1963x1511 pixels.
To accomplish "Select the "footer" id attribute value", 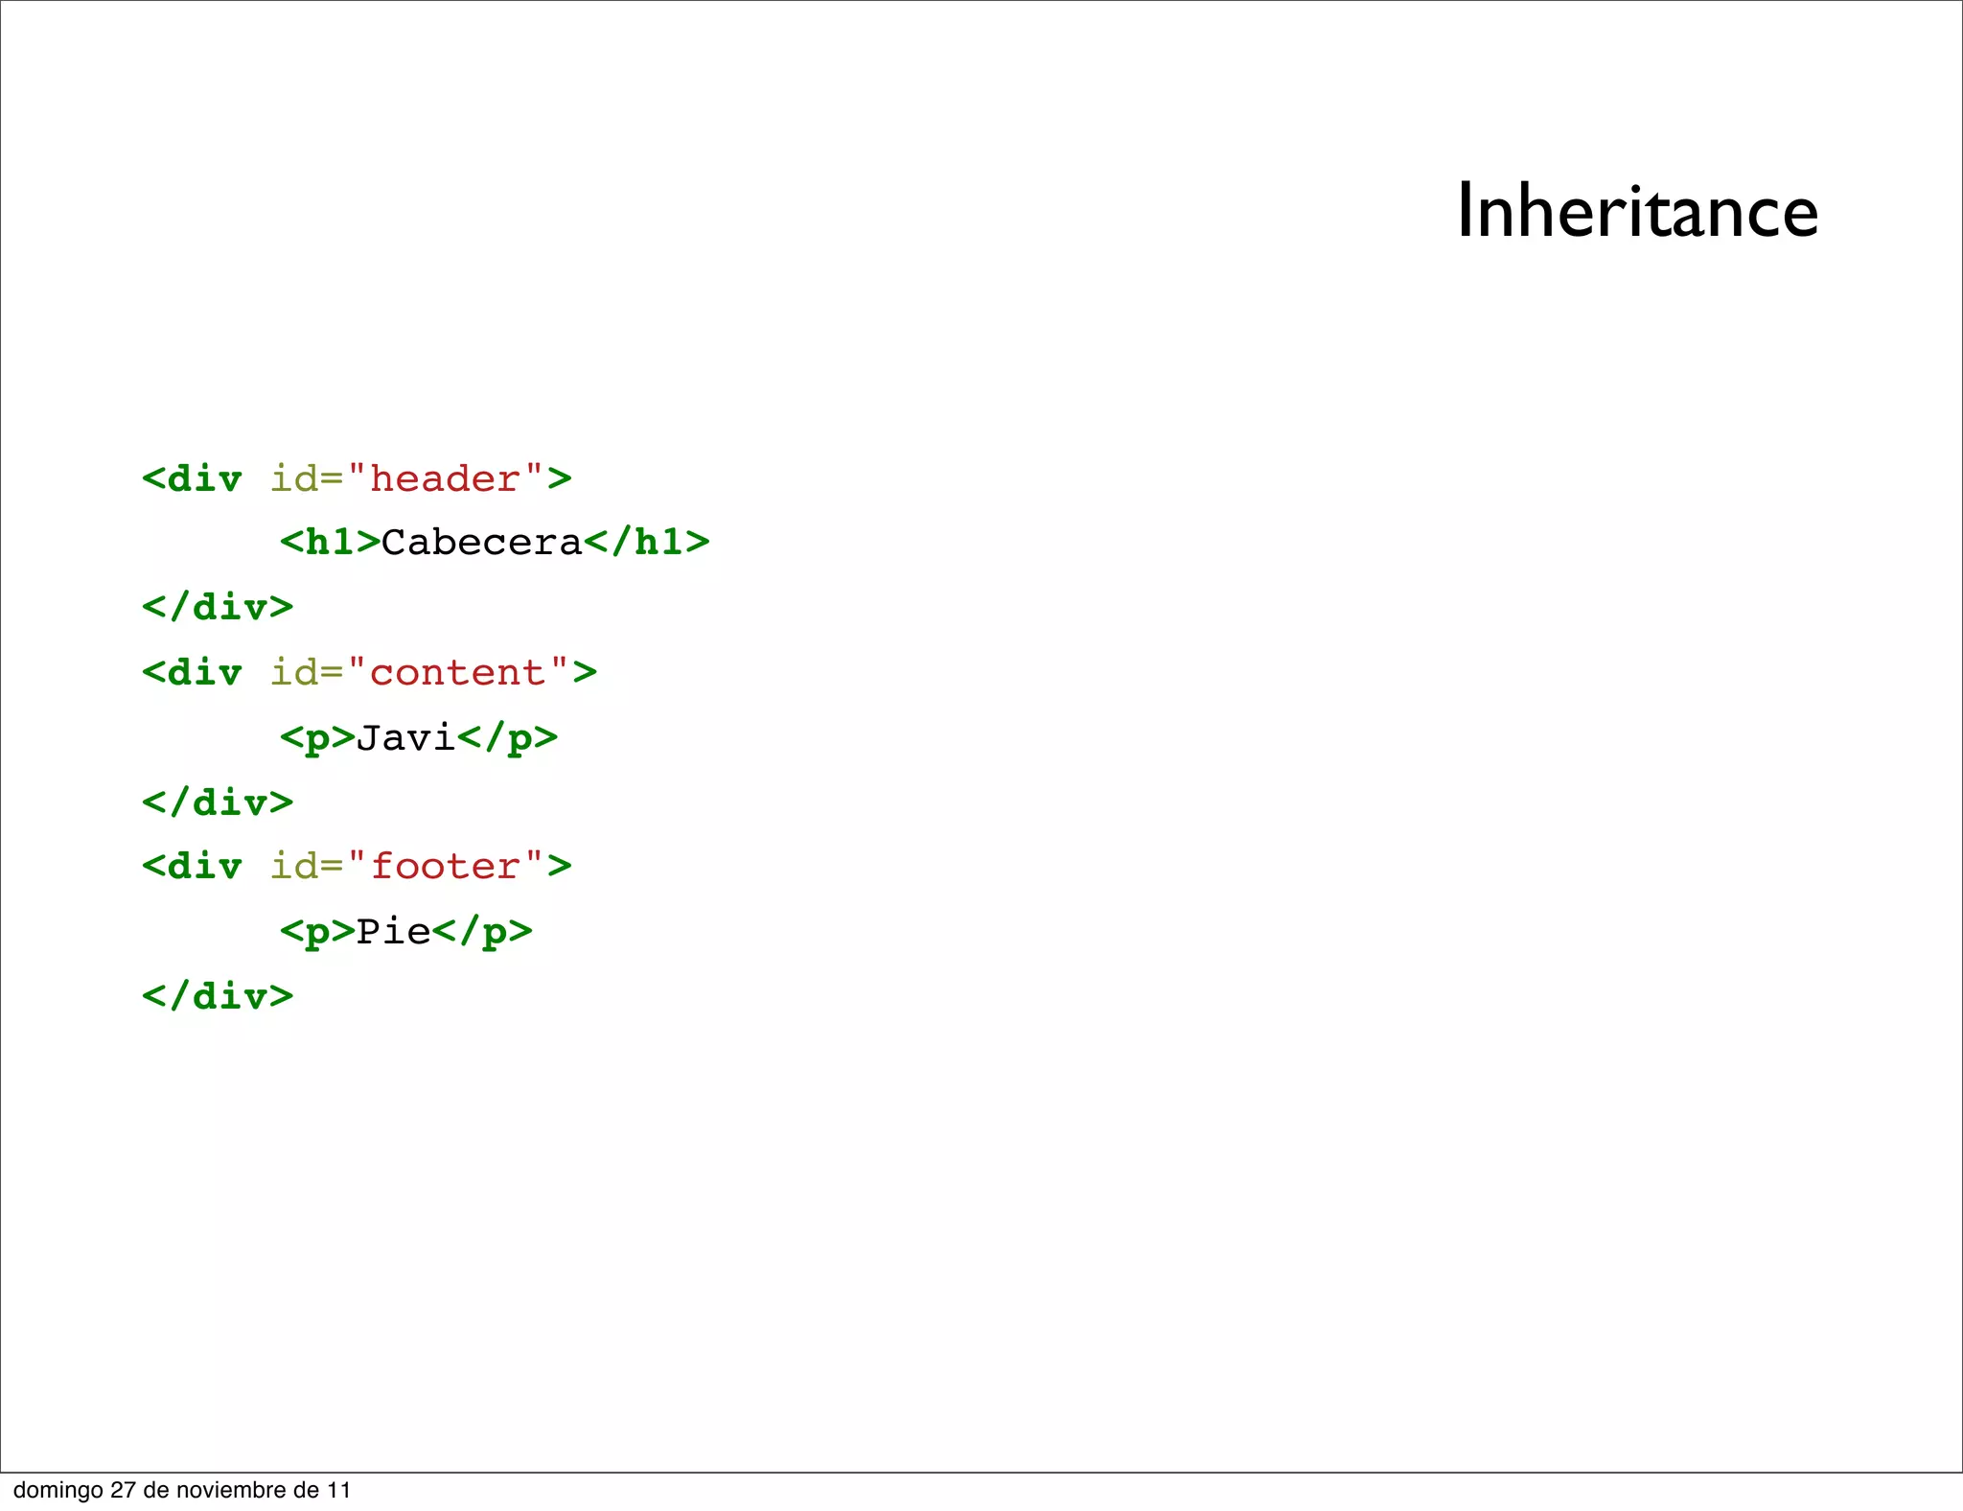I will pos(445,866).
